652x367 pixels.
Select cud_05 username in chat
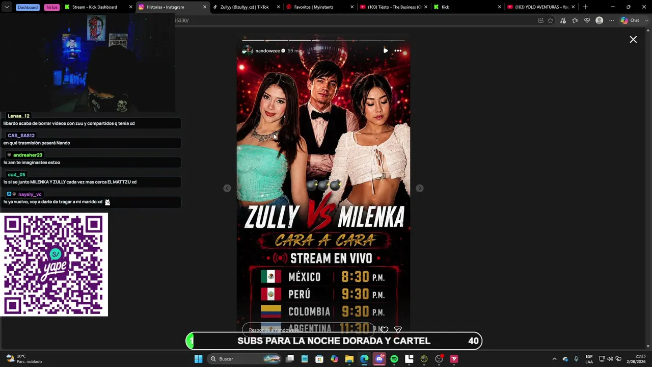(16, 175)
